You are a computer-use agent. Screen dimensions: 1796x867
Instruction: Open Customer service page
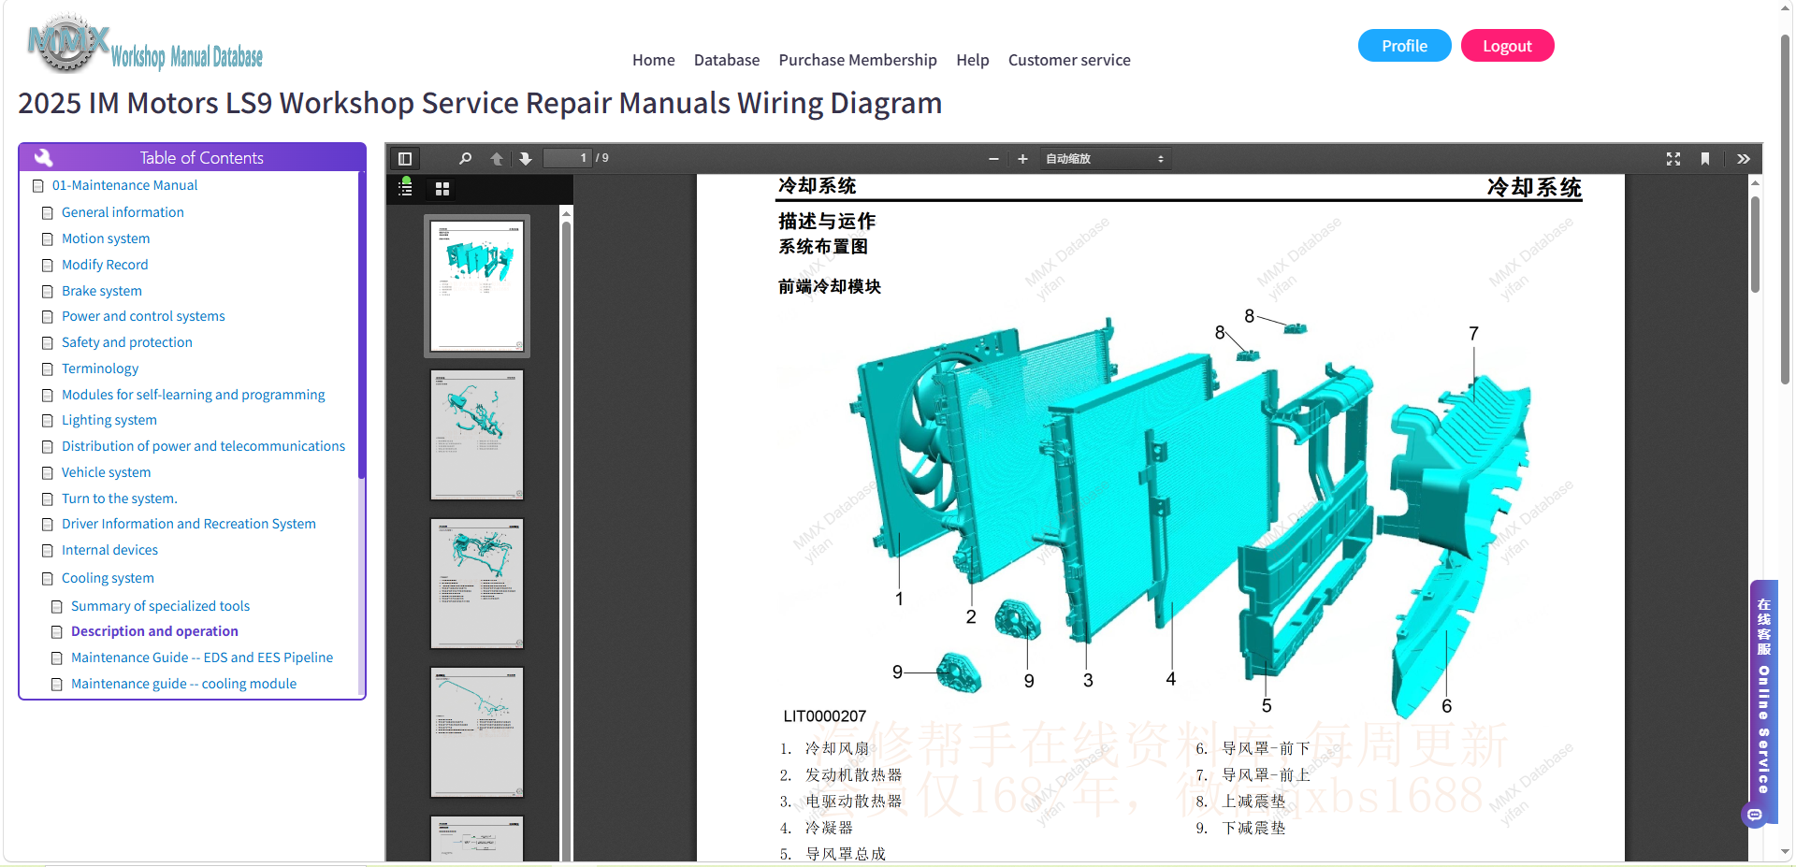pos(1069,60)
